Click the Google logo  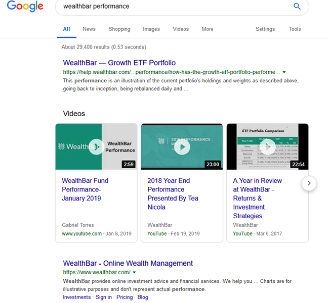click(25, 6)
